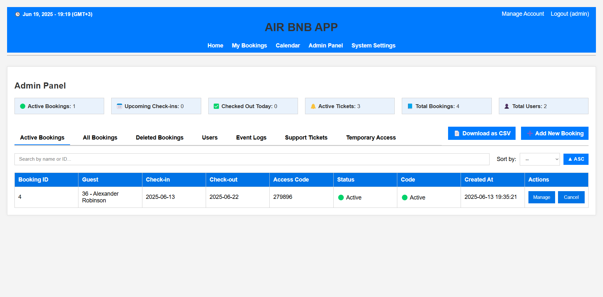Open the Calendar navigation link
The width and height of the screenshot is (603, 297).
(288, 46)
